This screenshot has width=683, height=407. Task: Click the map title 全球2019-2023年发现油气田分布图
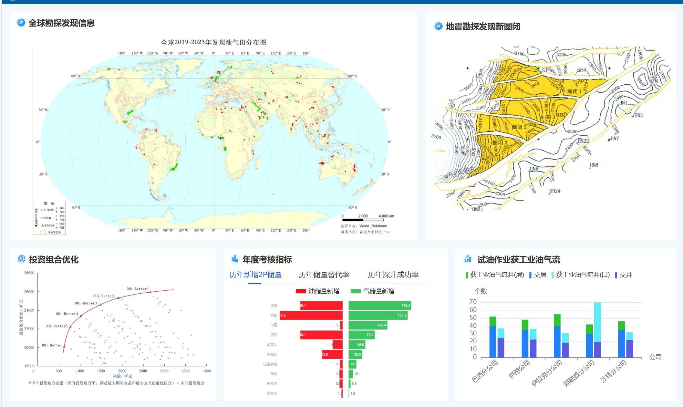[214, 42]
